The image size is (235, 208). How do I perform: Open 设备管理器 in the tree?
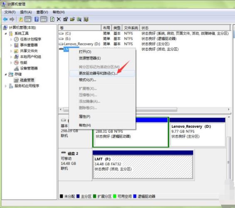(29, 68)
